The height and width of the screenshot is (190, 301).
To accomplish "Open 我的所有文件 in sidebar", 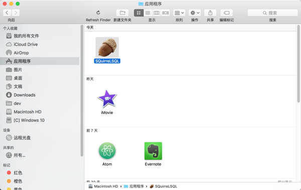I will pyautogui.click(x=40, y=36).
